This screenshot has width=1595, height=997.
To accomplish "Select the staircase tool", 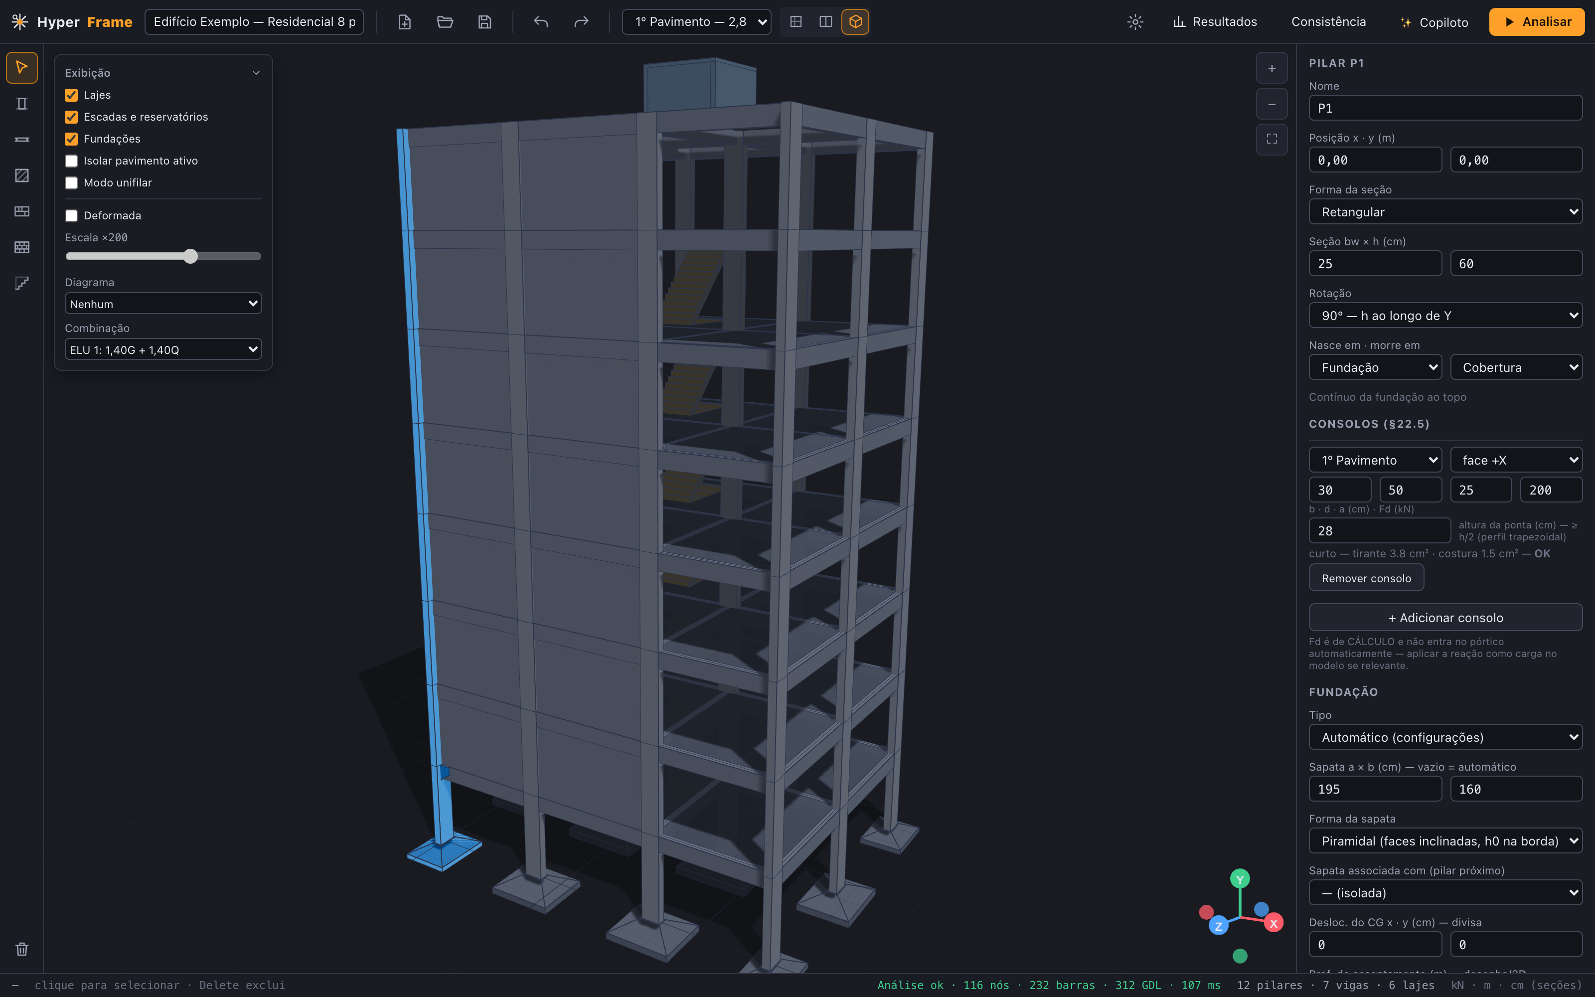I will [x=22, y=284].
